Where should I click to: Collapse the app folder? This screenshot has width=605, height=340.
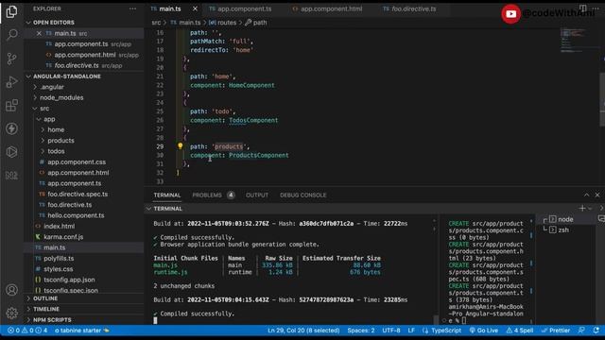49,120
